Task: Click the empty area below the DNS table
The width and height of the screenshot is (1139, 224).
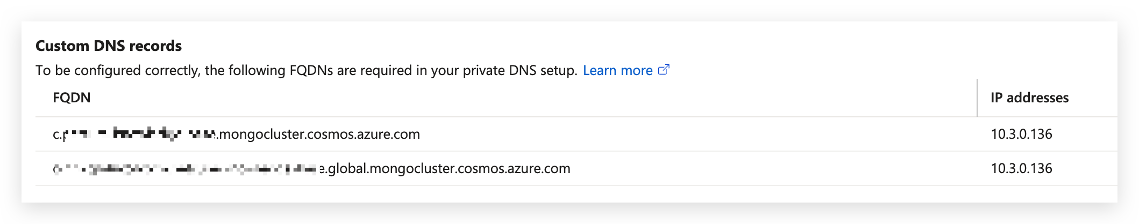Action: (569, 194)
